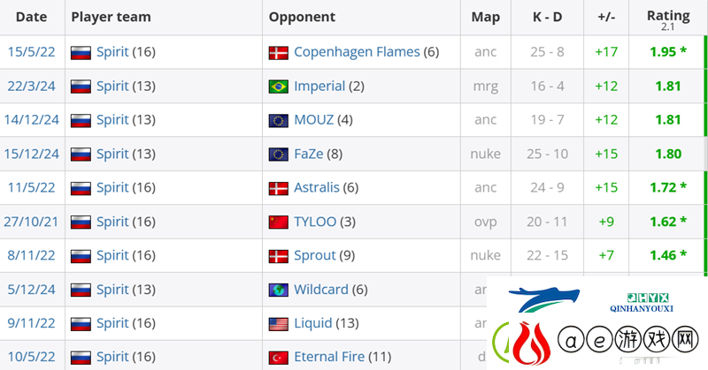Click the Denmark flag beside Sprout

tap(278, 256)
